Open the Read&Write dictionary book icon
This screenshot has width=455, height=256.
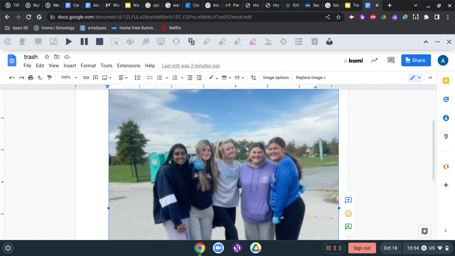click(38, 42)
